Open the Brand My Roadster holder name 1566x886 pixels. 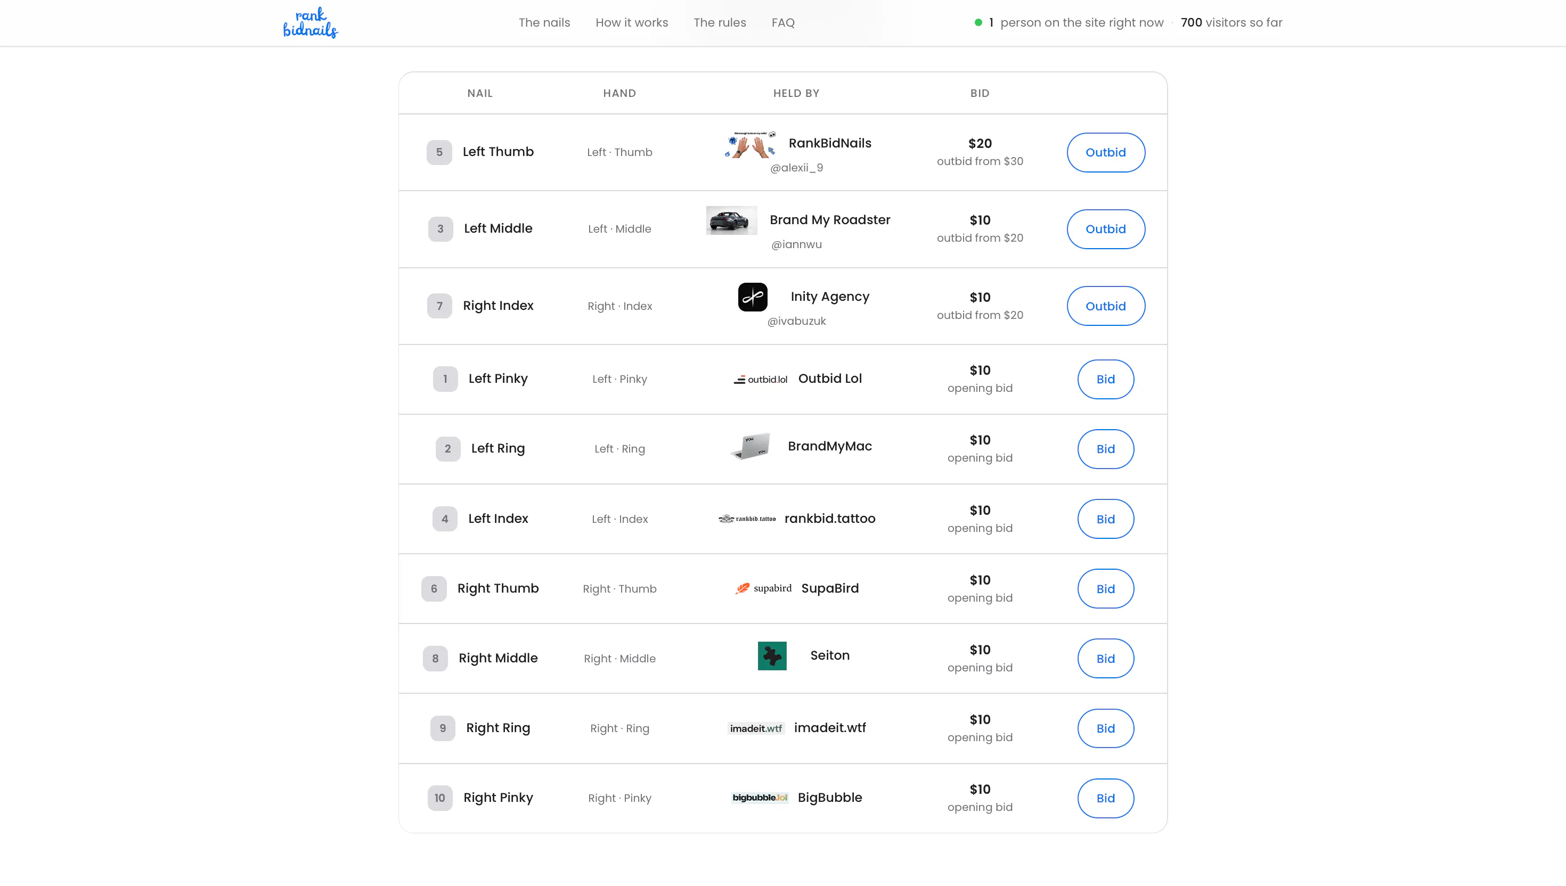(829, 220)
